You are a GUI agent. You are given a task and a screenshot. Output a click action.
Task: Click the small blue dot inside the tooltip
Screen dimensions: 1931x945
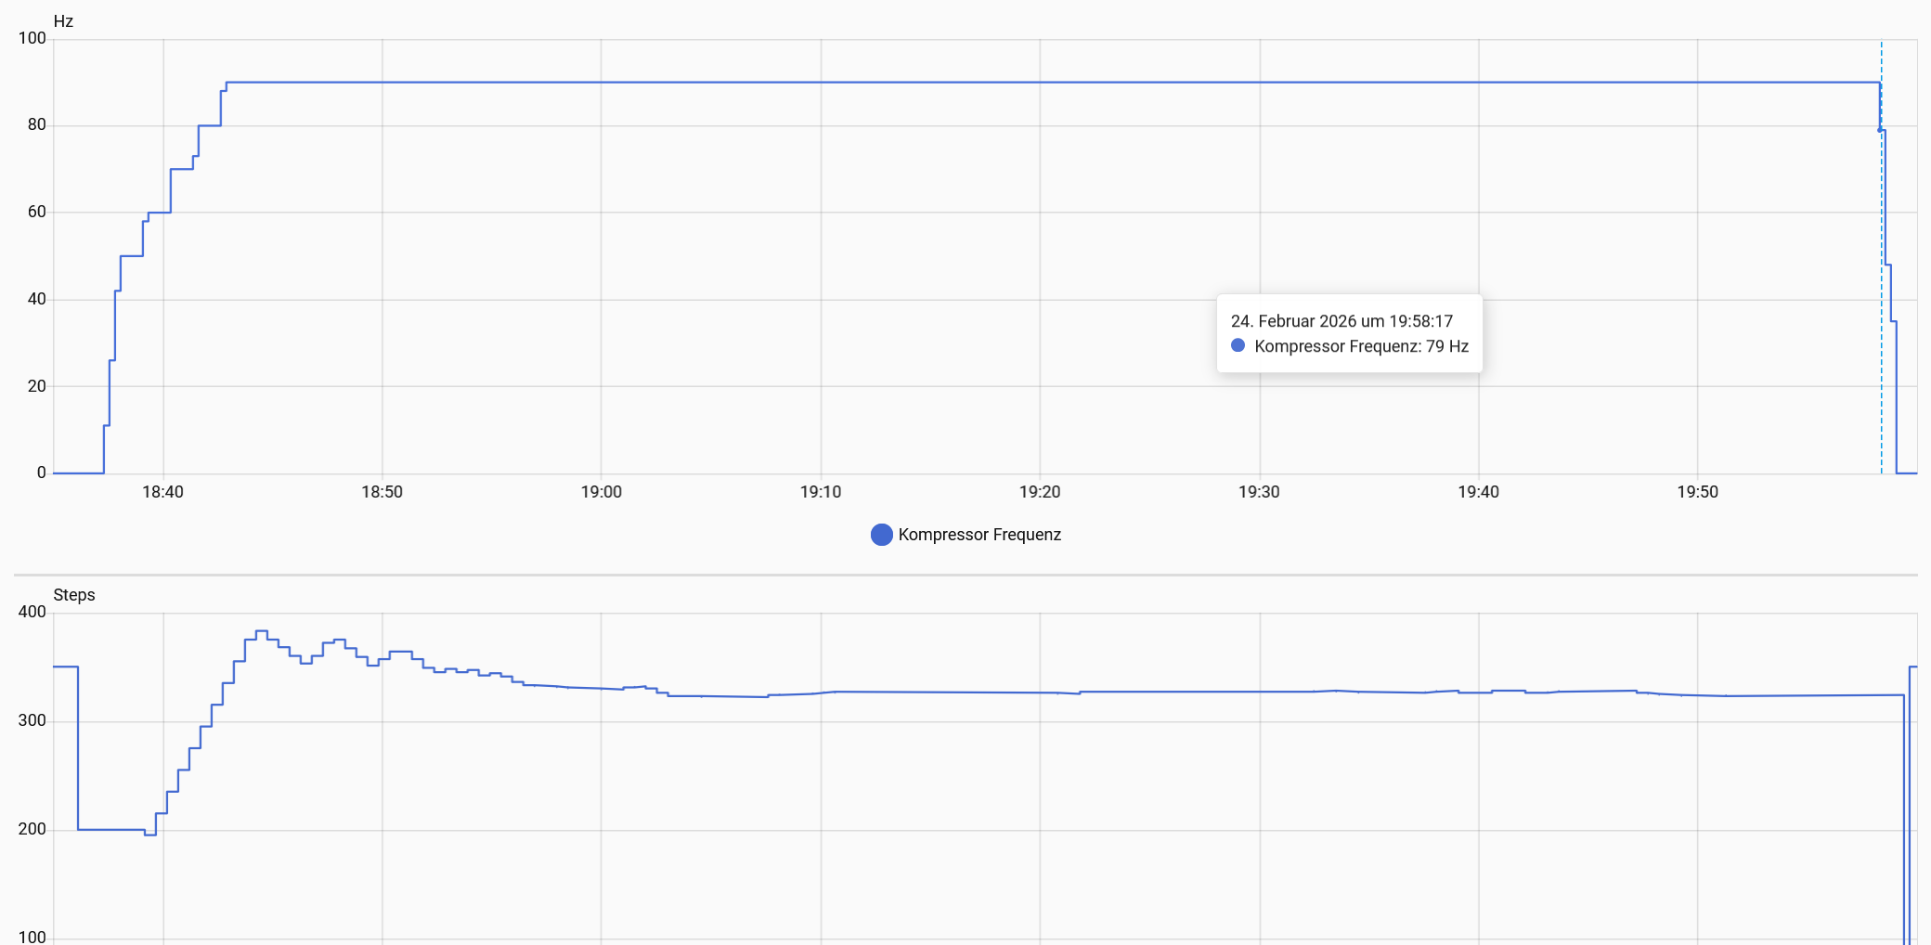click(x=1238, y=345)
